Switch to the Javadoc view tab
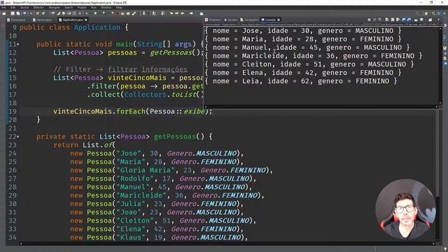448x252 pixels. [231, 20]
